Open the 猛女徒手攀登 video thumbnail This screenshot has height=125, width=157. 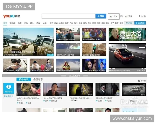click(94, 50)
